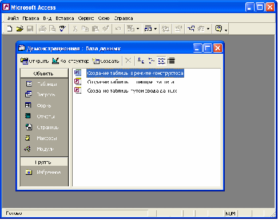Open the Правка menu
This screenshot has height=220, width=278.
31,18
